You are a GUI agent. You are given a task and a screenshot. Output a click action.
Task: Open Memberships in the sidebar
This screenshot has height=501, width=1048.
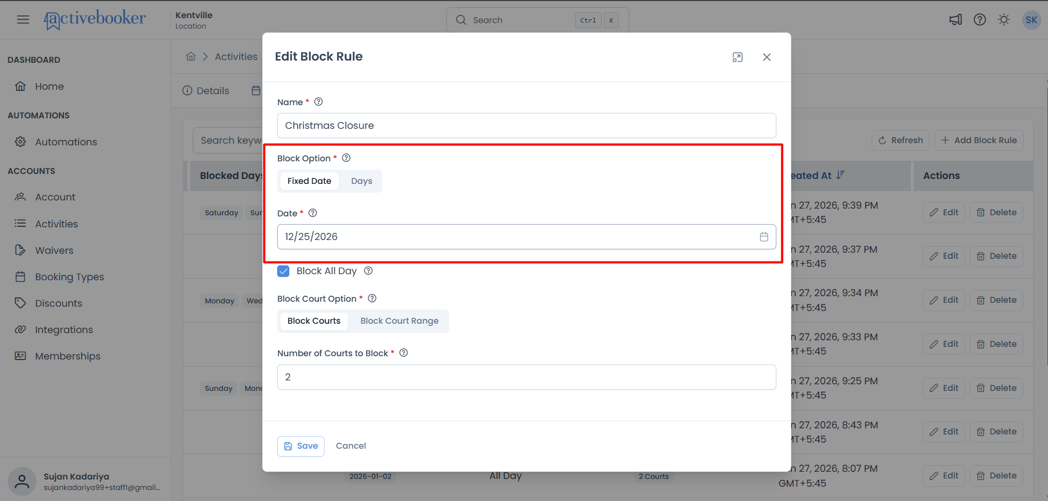(x=68, y=356)
